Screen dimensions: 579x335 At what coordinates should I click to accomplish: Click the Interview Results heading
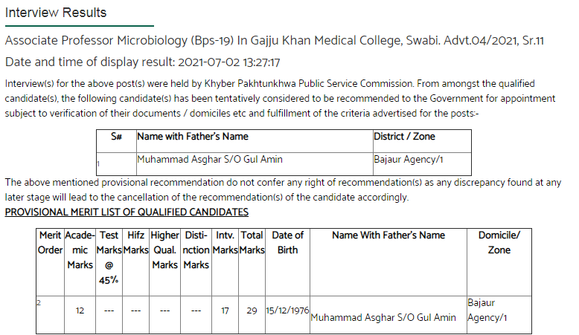(x=56, y=13)
